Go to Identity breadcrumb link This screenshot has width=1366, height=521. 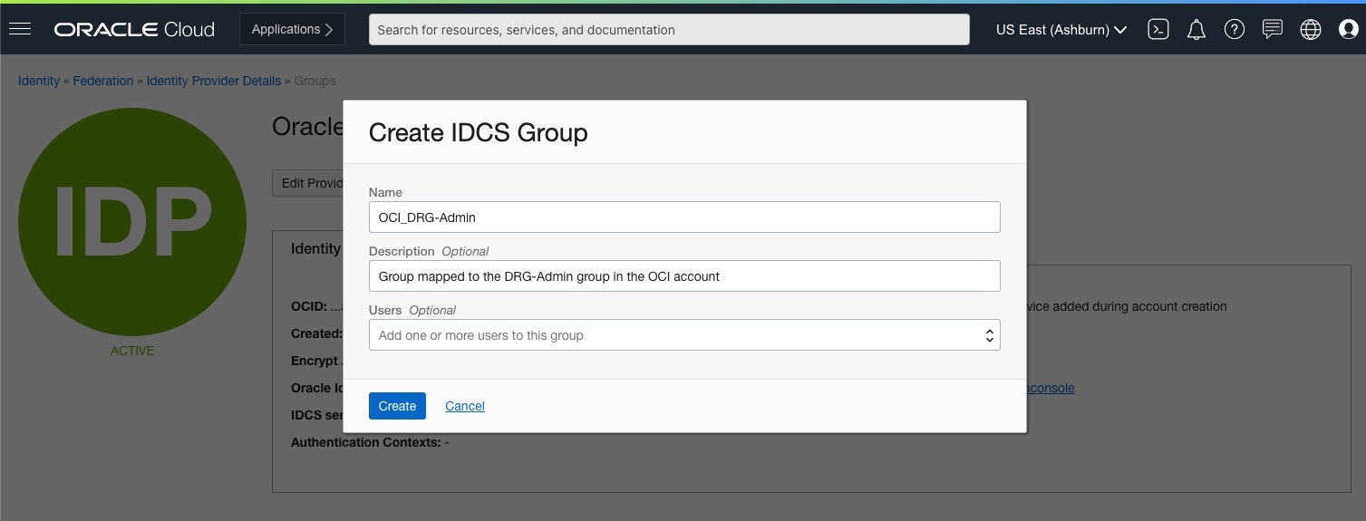coord(39,81)
